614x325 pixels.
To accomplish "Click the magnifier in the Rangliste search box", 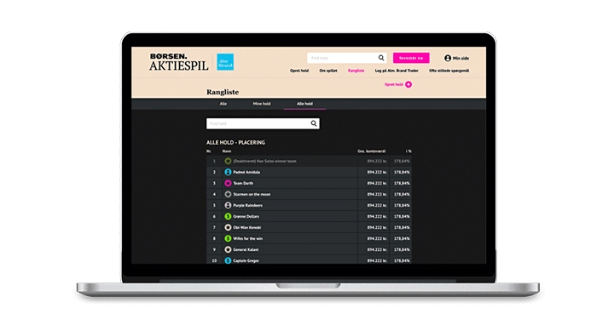I will 314,123.
